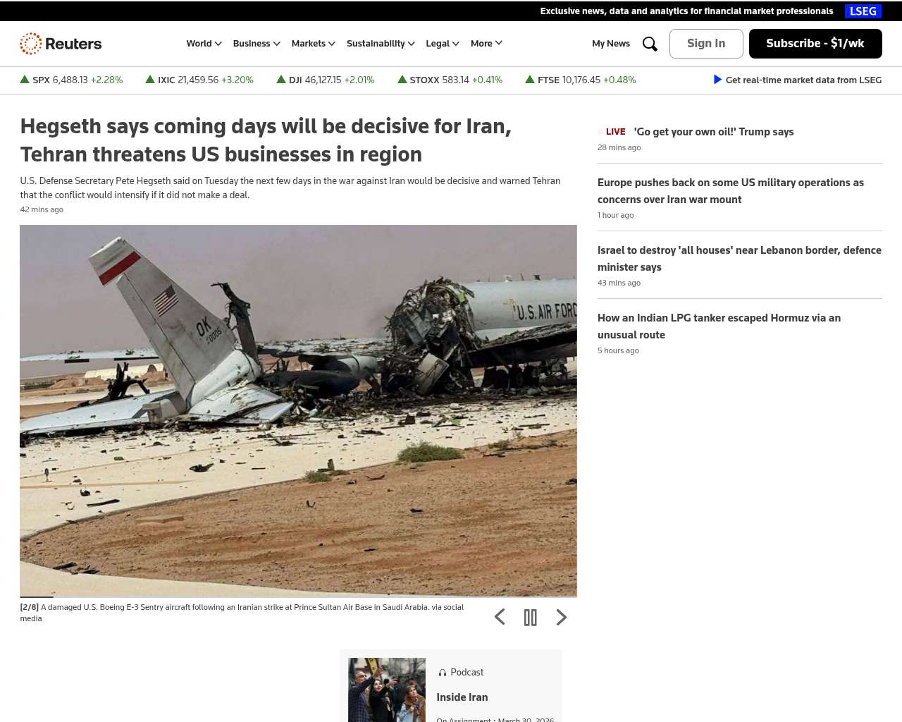Image resolution: width=902 pixels, height=722 pixels.
Task: Open the SPX index ticker
Action: pyautogui.click(x=71, y=80)
